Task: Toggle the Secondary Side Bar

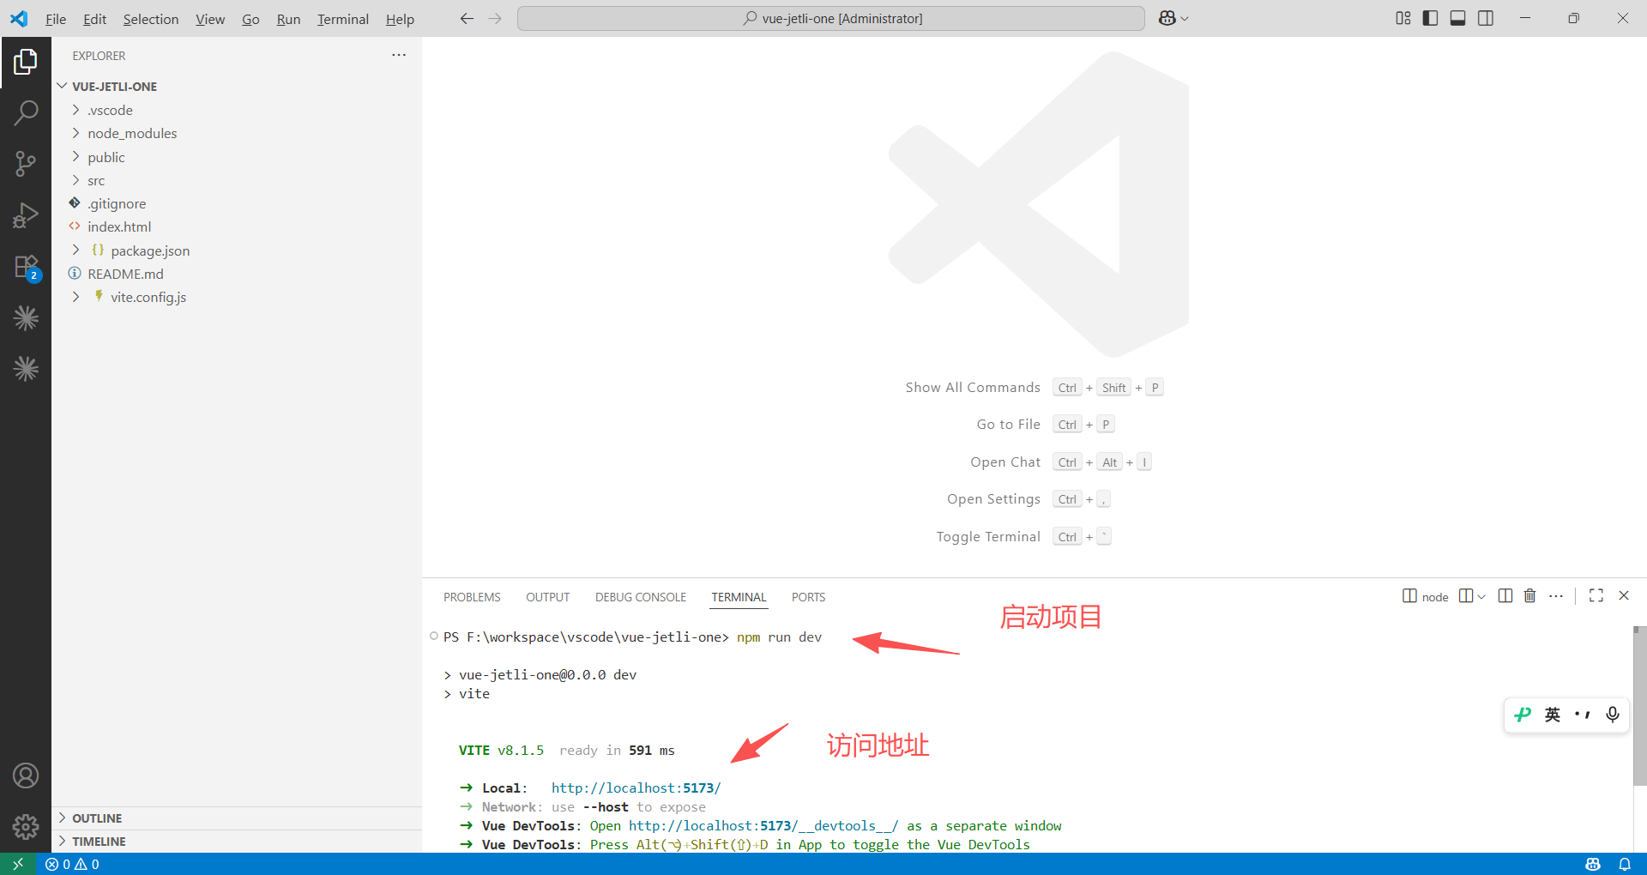Action: pos(1486,18)
